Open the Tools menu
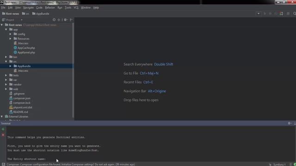 68,8
